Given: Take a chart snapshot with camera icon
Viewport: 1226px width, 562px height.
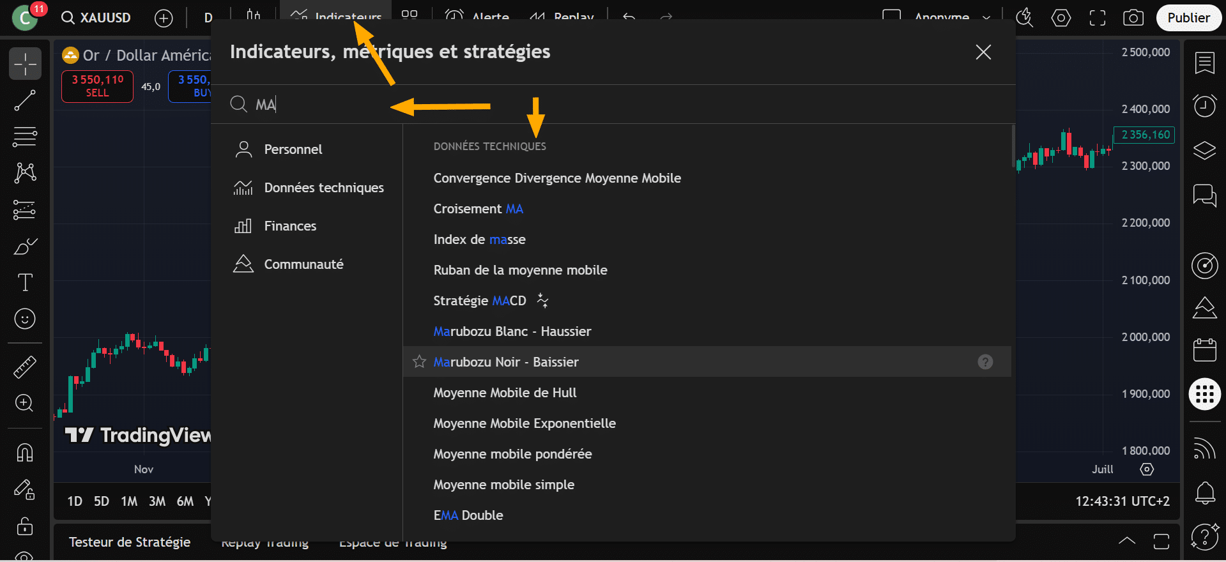Looking at the screenshot, I should (x=1133, y=18).
